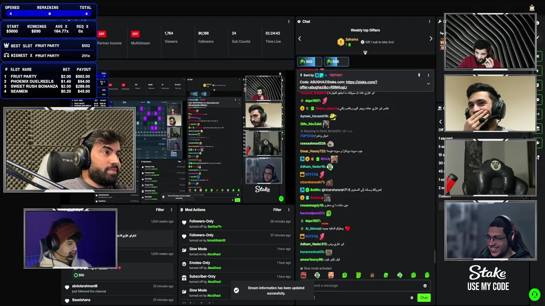Show previous Weekly top Gifters slide
This screenshot has height=306, width=545.
click(x=299, y=39)
